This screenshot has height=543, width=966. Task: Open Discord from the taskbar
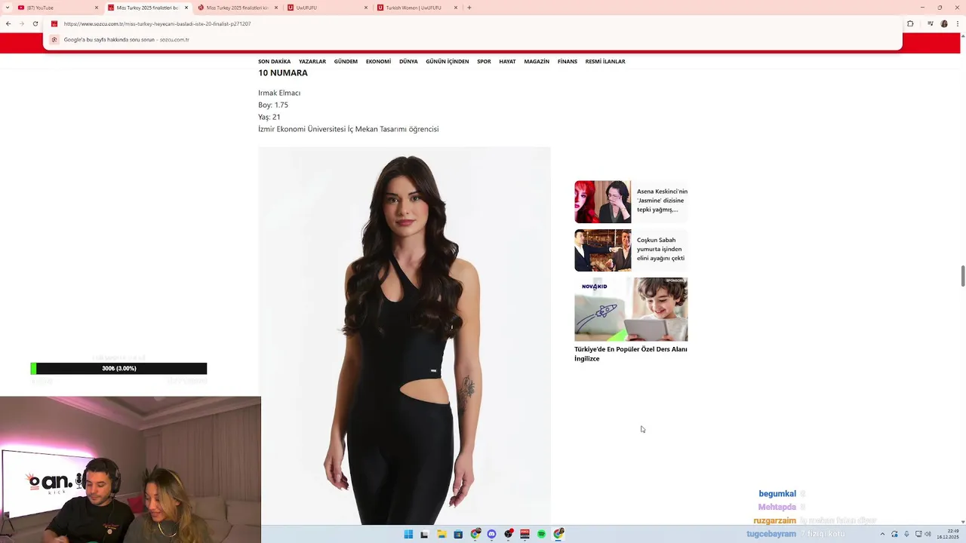coord(491,534)
